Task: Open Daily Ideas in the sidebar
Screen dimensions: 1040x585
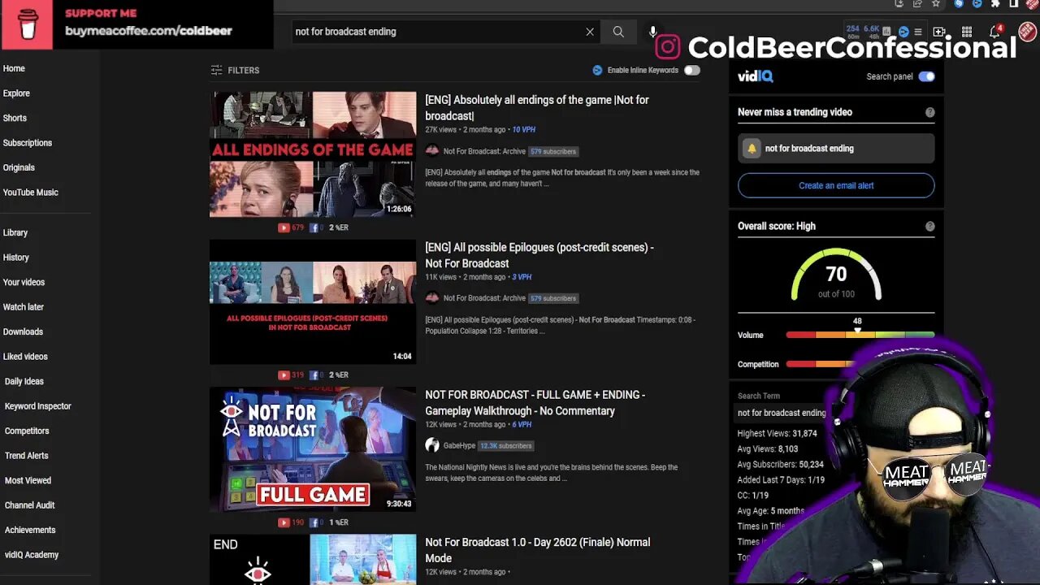Action: coord(24,382)
